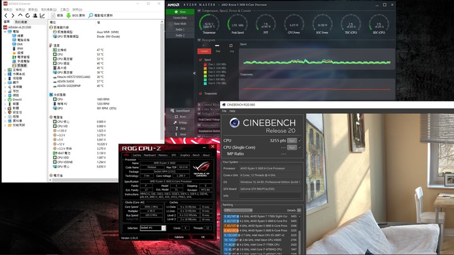Click the AIDA64 report document icon

53,15
